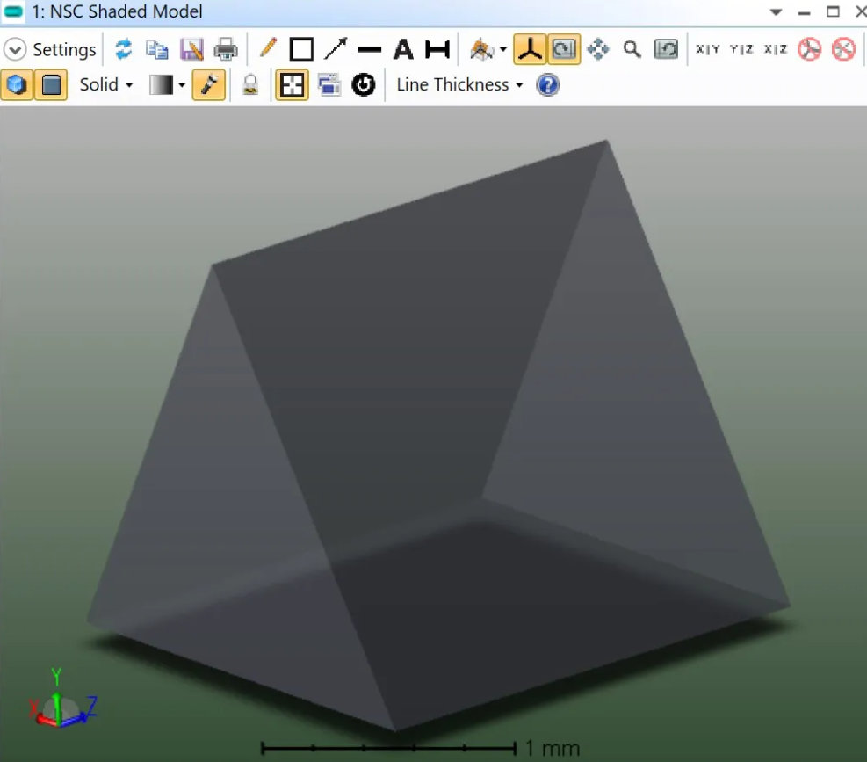Switch to the X|Y view

pos(708,49)
